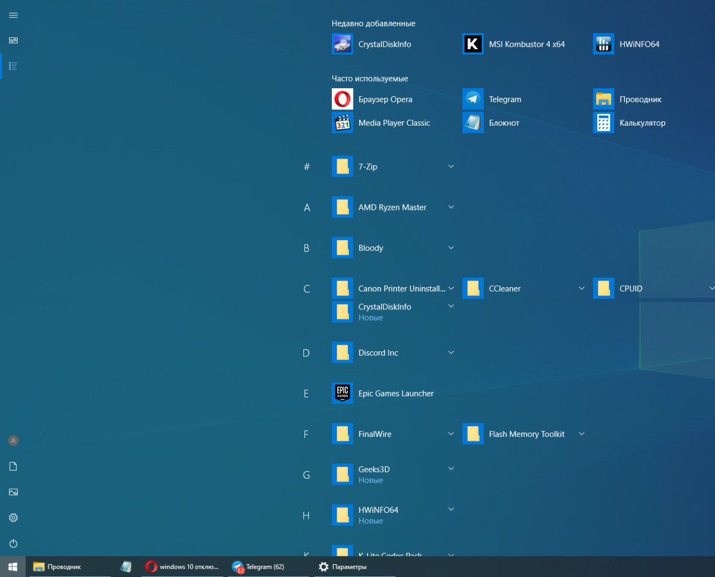Open Pictures icon in sidebar
The width and height of the screenshot is (715, 577).
tap(13, 492)
